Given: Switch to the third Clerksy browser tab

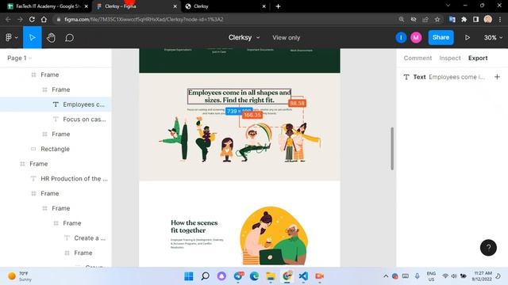Looking at the screenshot, I should (225, 6).
